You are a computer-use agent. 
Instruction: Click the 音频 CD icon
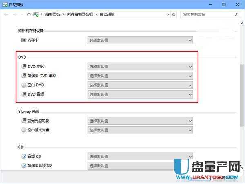pyautogui.click(x=23, y=156)
